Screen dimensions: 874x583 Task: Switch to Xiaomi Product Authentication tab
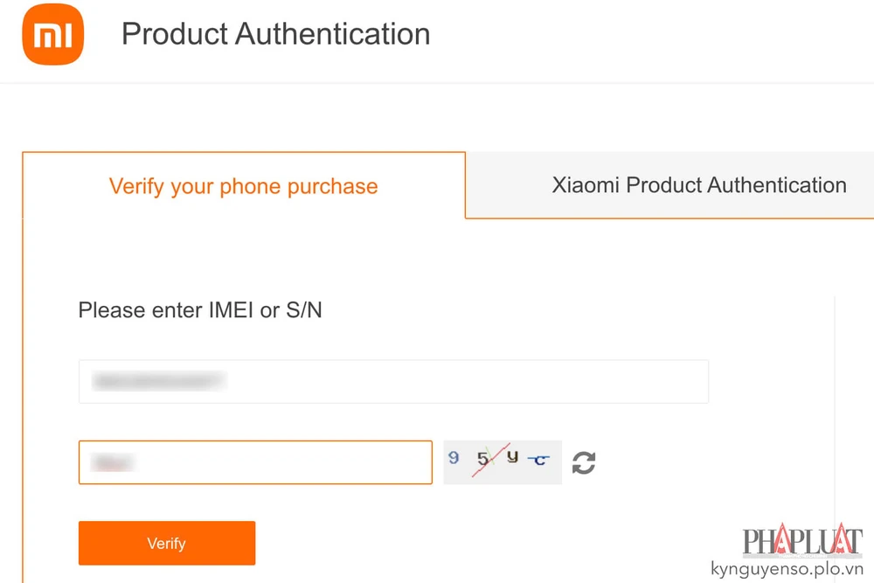(x=699, y=185)
